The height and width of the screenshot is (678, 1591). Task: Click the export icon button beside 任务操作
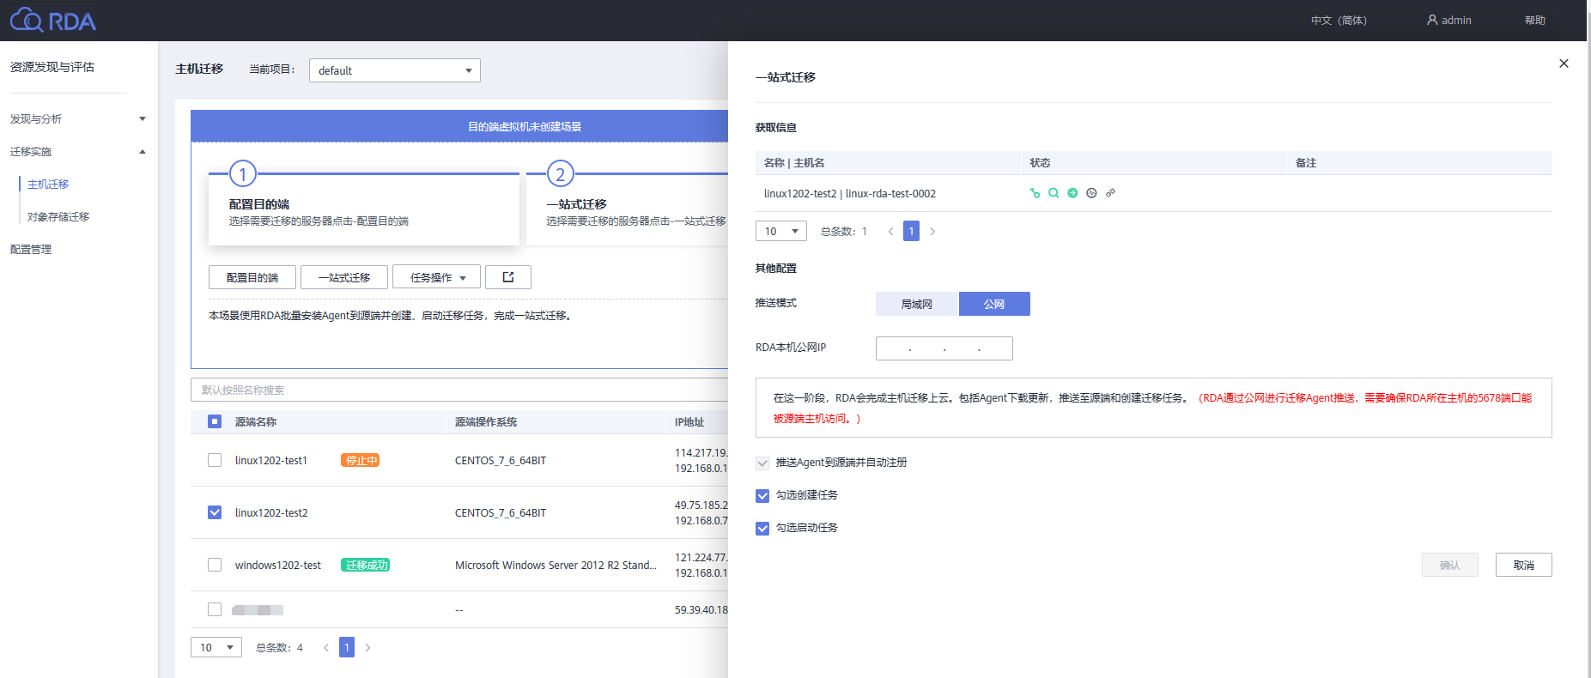(x=508, y=277)
